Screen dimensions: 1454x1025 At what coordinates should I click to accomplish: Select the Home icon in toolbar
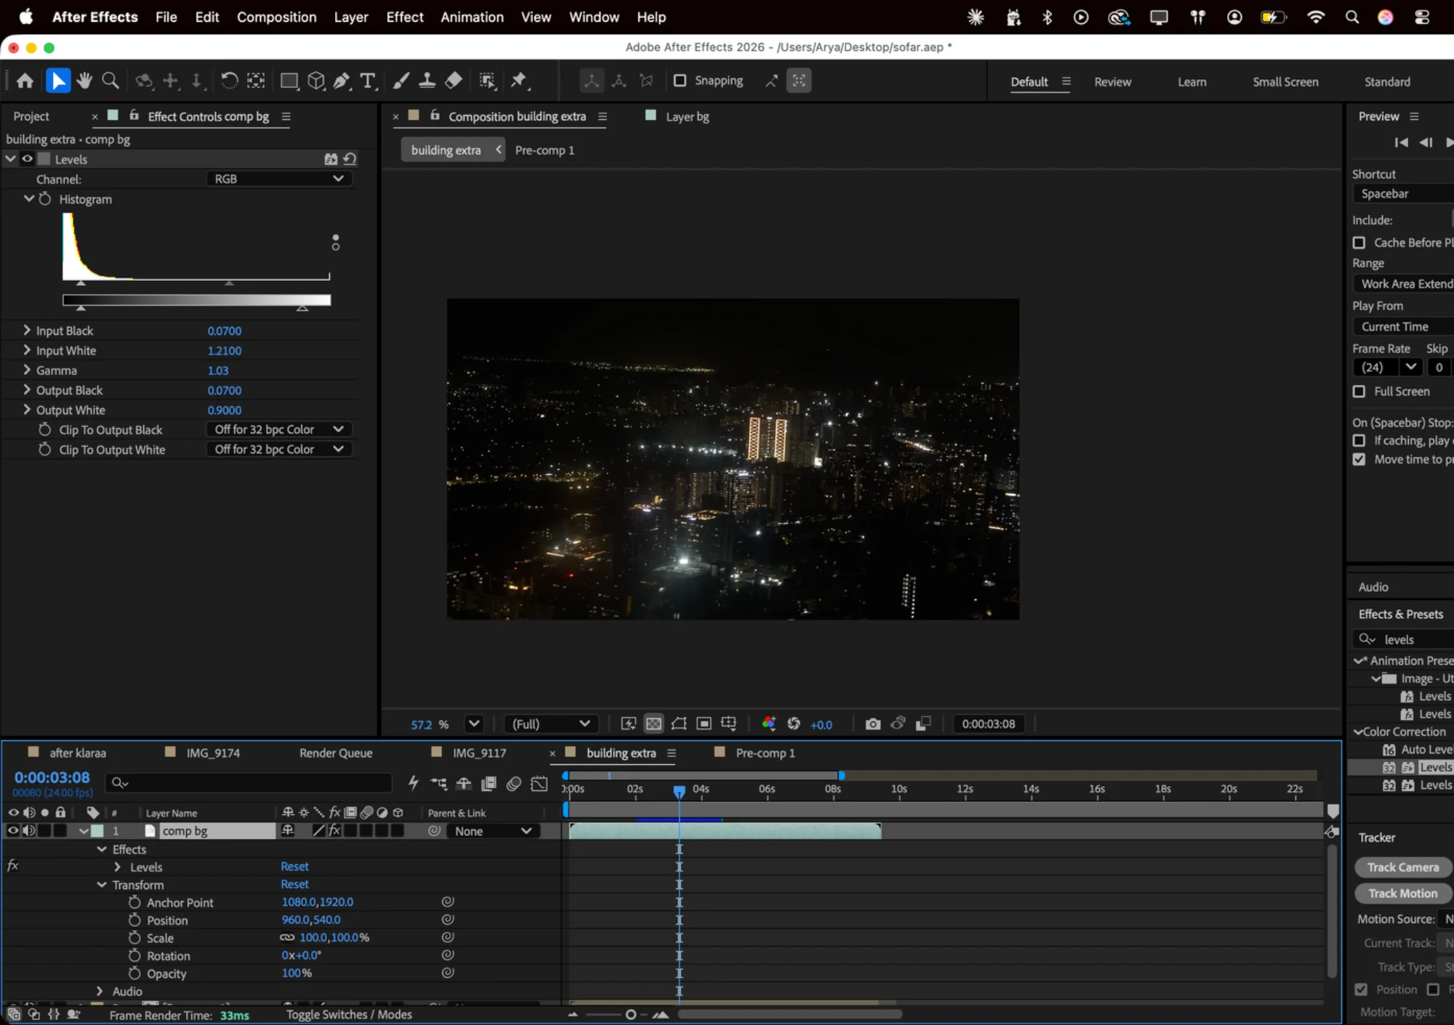pos(25,81)
